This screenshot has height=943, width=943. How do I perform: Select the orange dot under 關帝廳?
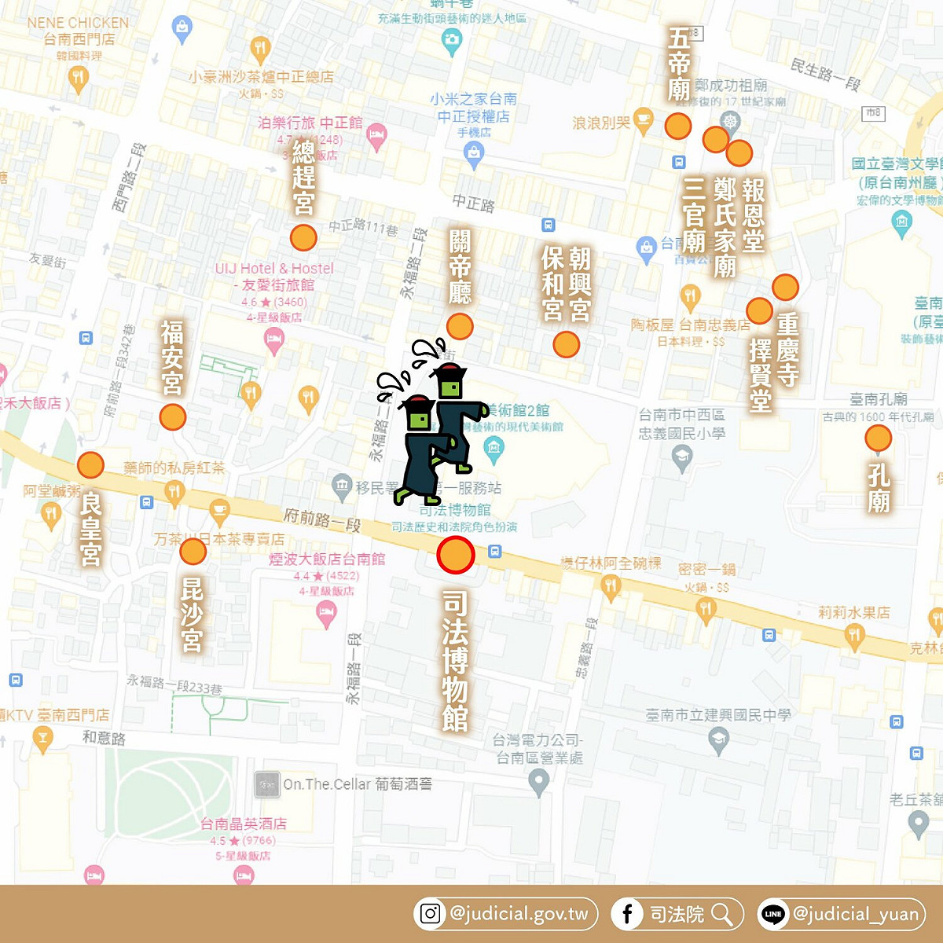tap(460, 326)
